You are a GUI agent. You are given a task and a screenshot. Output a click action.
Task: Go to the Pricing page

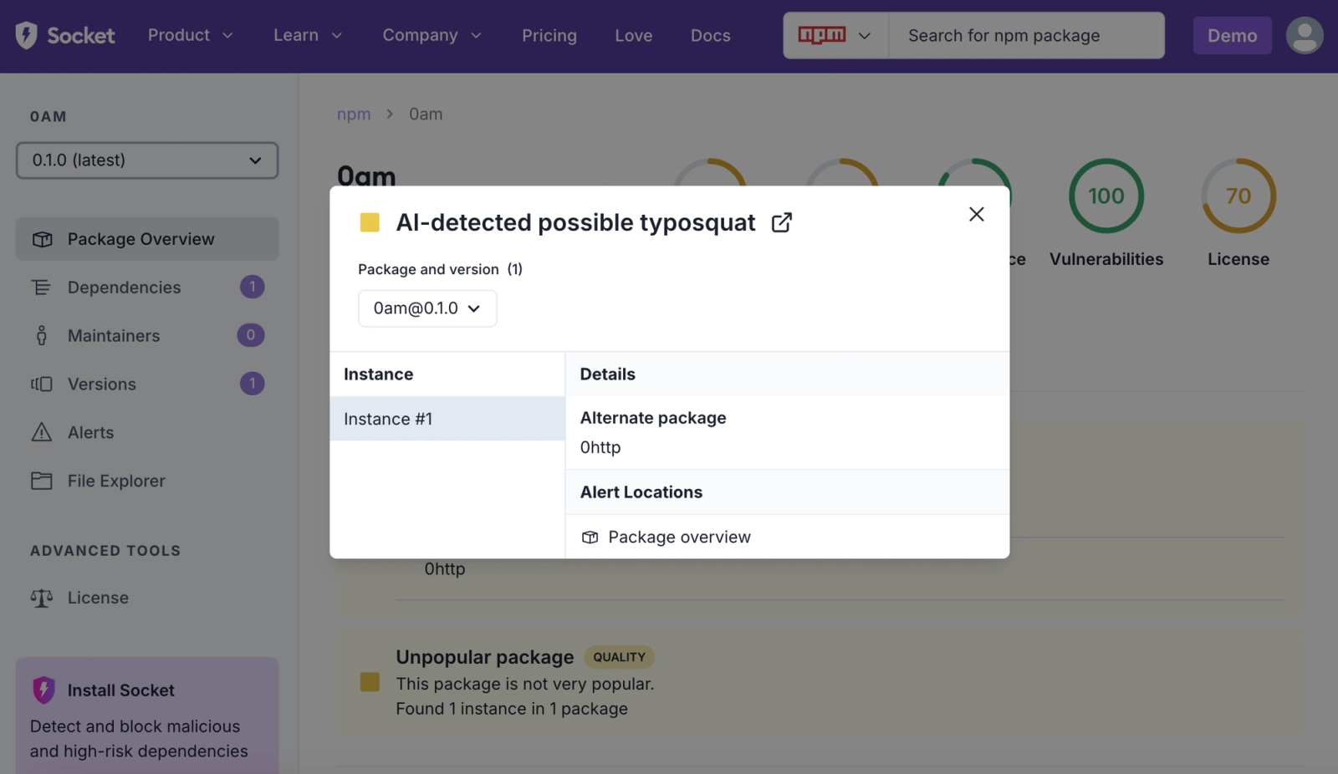(549, 35)
